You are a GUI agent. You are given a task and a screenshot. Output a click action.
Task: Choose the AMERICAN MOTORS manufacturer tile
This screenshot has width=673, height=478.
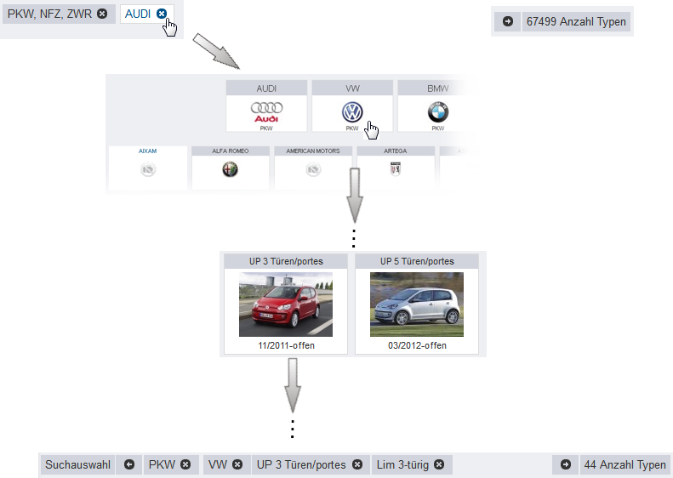(x=313, y=168)
